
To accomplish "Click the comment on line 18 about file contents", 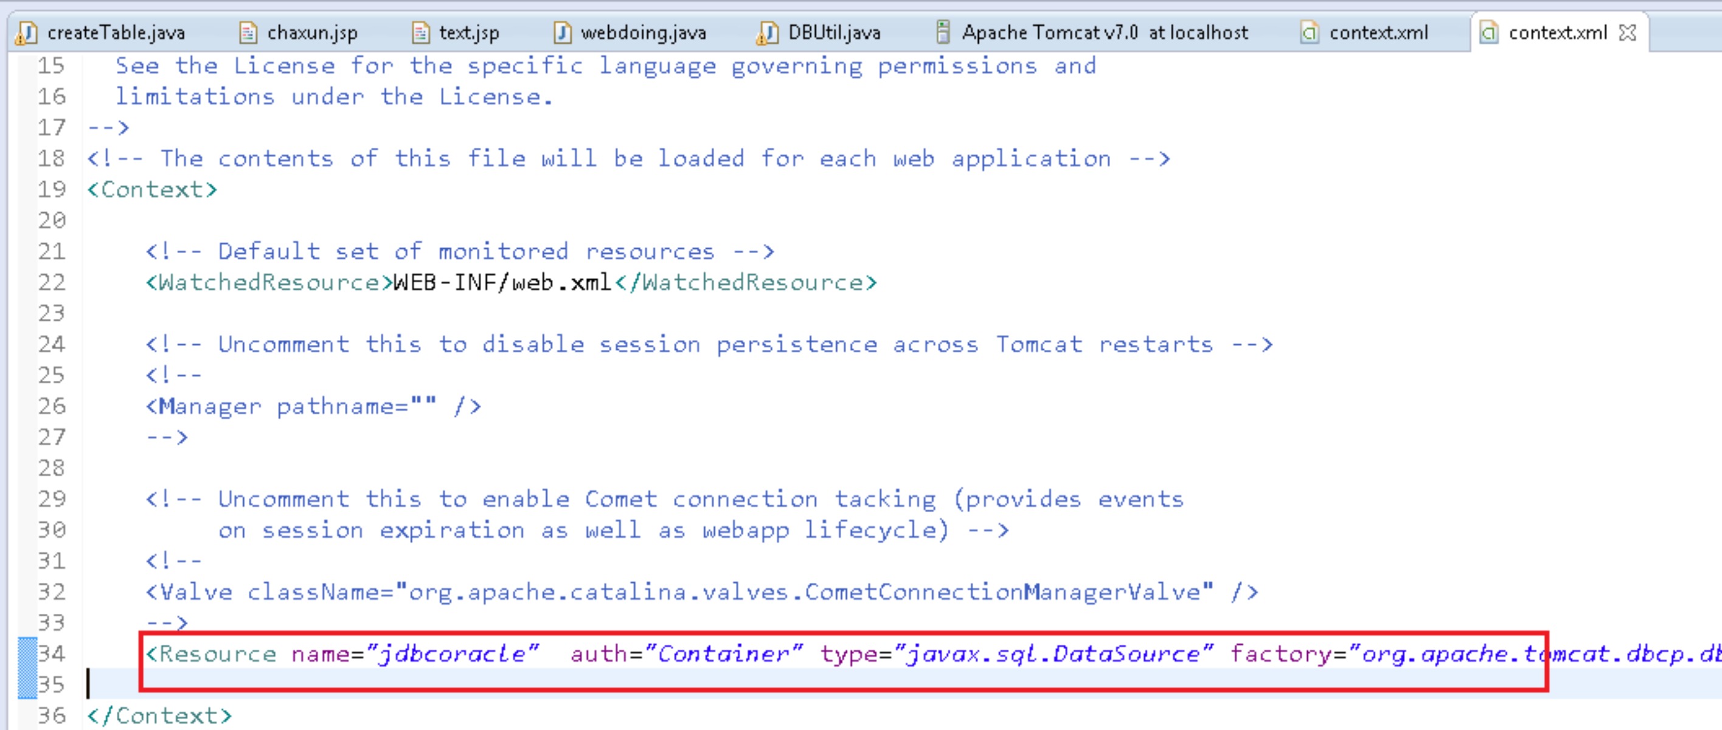I will click(629, 158).
